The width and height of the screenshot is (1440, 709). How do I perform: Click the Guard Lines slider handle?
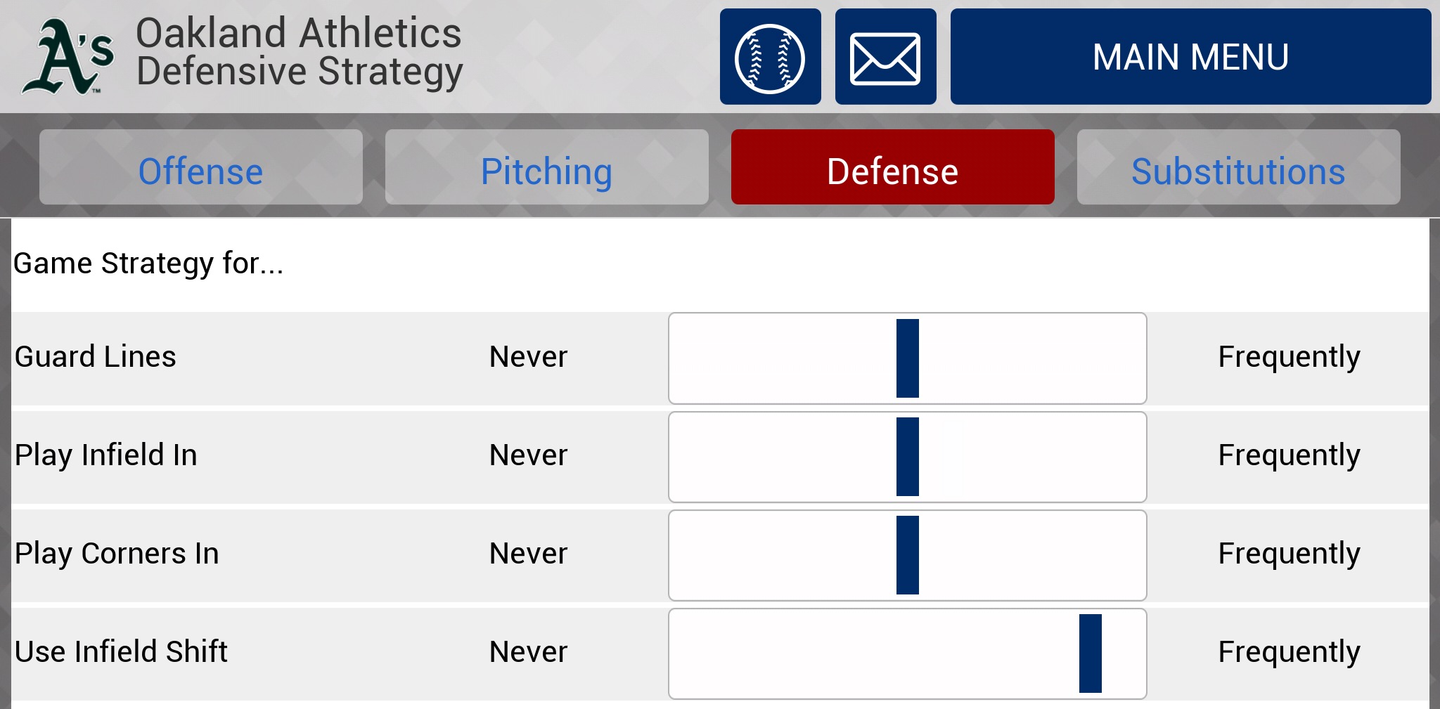[x=907, y=358]
